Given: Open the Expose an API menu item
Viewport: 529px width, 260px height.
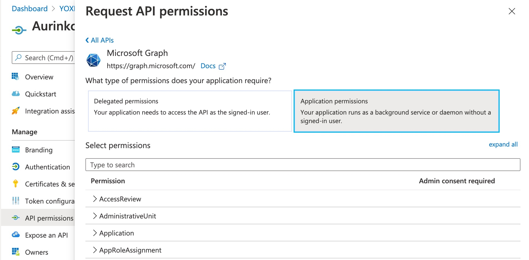Looking at the screenshot, I should click(x=46, y=235).
